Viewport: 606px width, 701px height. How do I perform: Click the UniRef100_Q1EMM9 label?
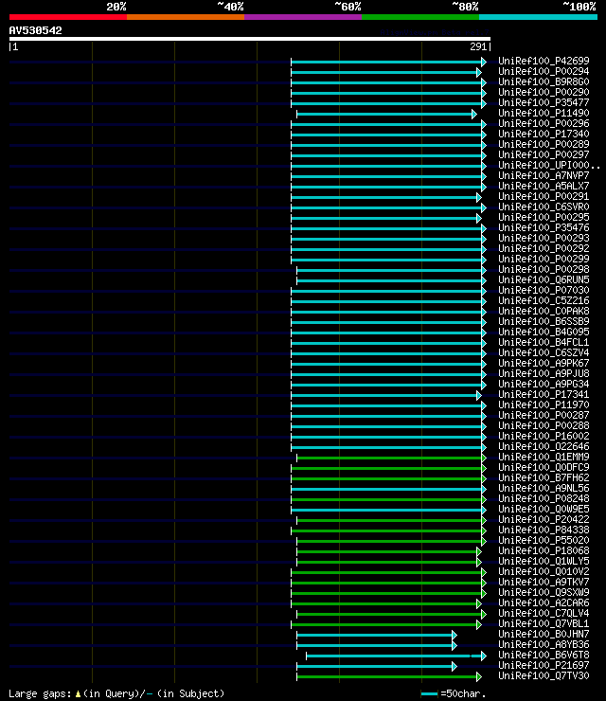tap(544, 458)
